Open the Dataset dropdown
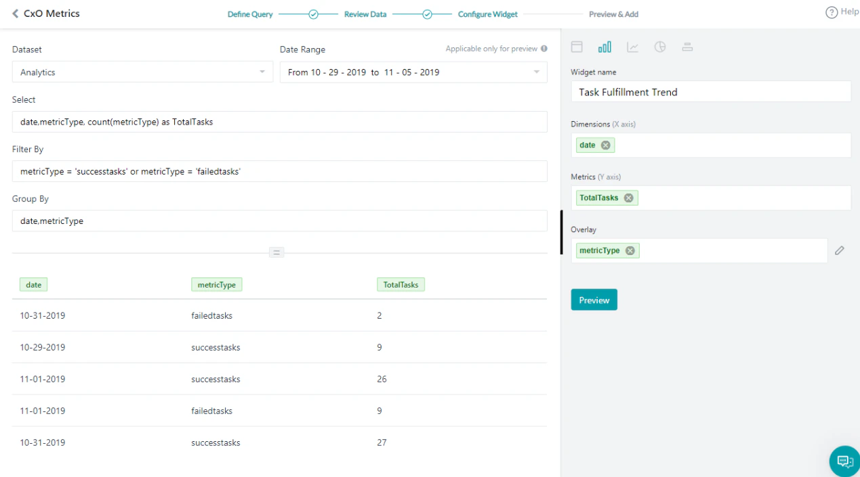Screen dimensions: 860x477 click(262, 72)
